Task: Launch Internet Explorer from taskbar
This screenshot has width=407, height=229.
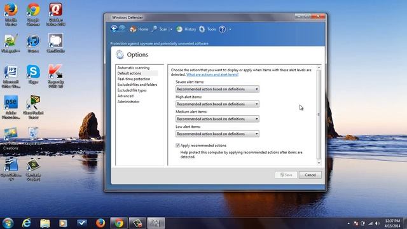Action: coord(27,223)
